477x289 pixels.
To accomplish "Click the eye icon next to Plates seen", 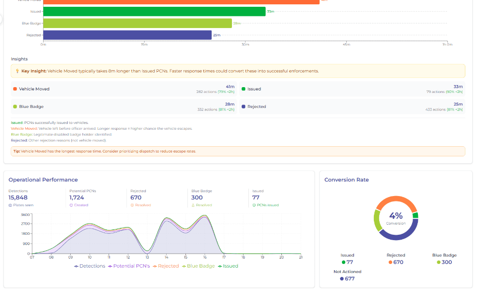I will coord(10,205).
